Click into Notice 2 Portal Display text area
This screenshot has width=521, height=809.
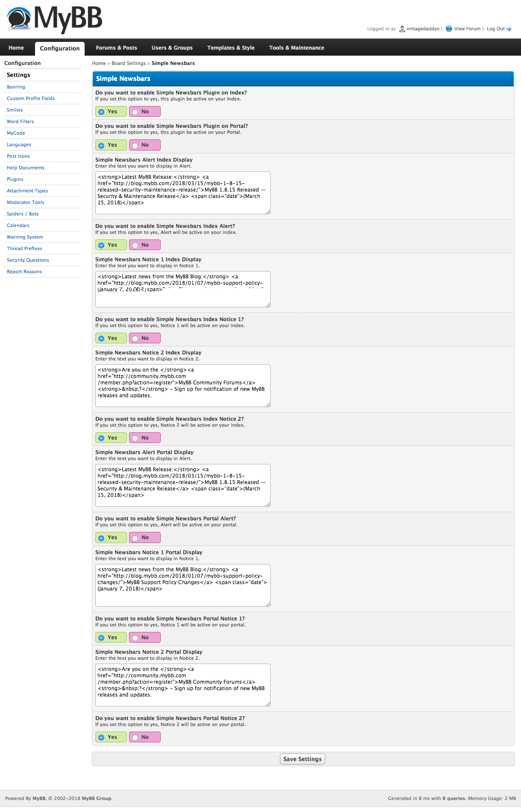click(x=183, y=685)
